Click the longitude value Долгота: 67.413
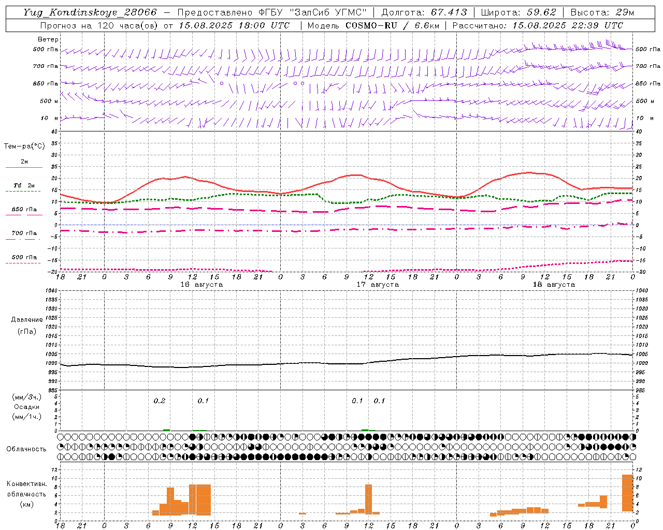Image resolution: width=663 pixels, height=530 pixels. click(424, 12)
